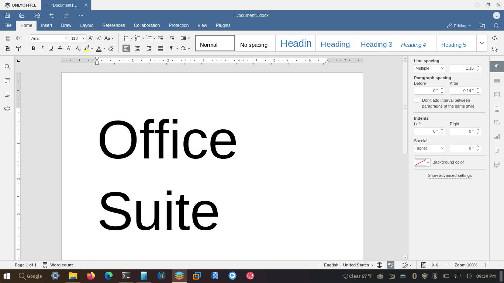Apply the 'Heading 4' style
The height and width of the screenshot is (283, 504).
pos(416,43)
